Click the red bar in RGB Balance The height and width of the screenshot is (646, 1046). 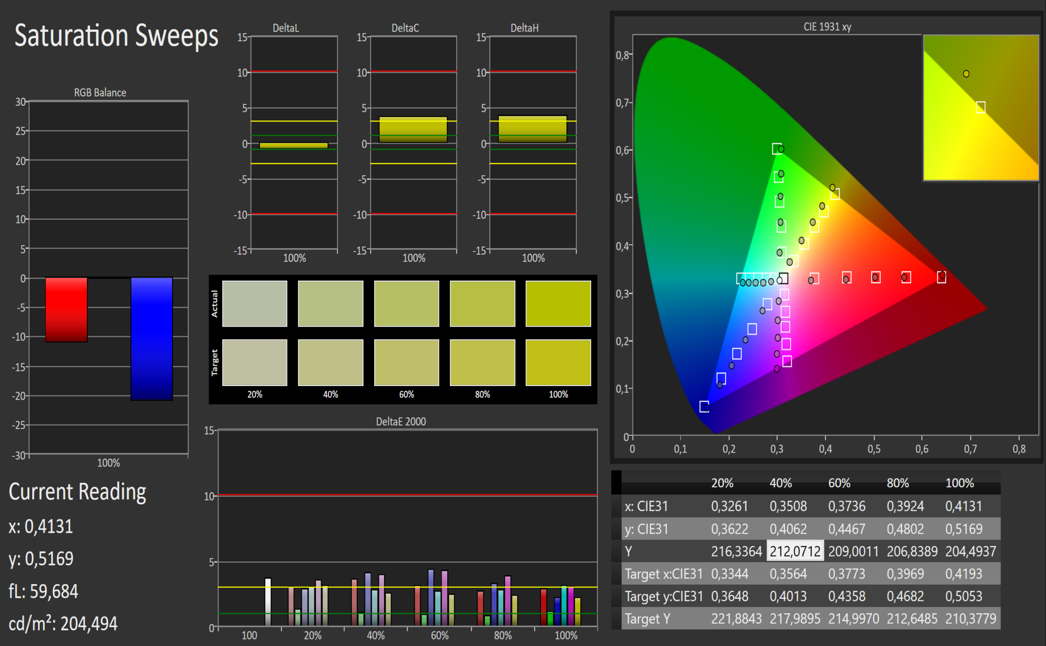click(66, 310)
